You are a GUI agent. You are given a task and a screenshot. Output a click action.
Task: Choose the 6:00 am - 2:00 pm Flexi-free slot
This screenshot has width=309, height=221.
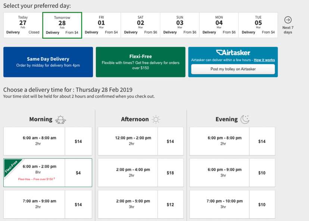tap(48, 173)
